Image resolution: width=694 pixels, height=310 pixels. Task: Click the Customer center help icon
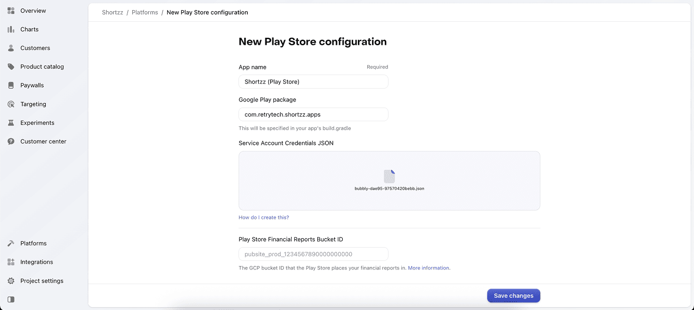(x=11, y=142)
